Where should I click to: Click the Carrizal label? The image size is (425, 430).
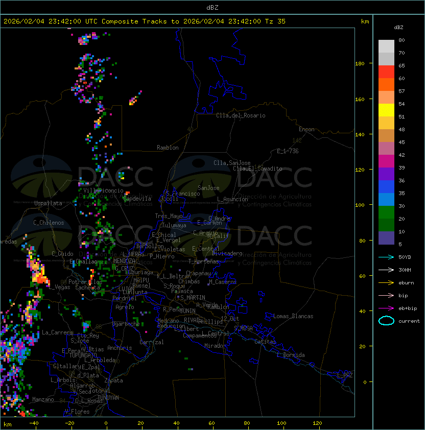(x=152, y=342)
